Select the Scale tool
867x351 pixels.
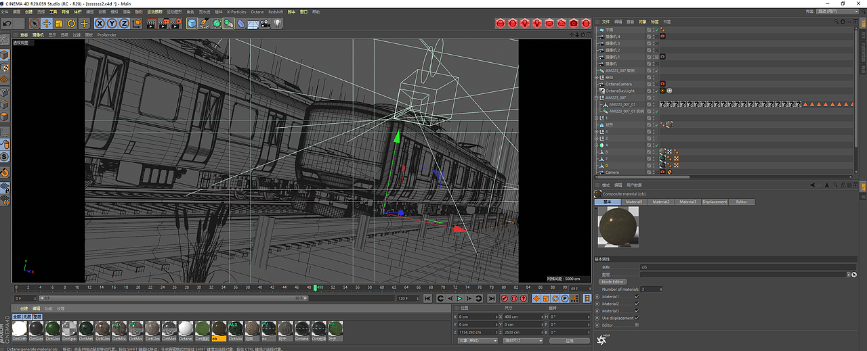point(59,23)
